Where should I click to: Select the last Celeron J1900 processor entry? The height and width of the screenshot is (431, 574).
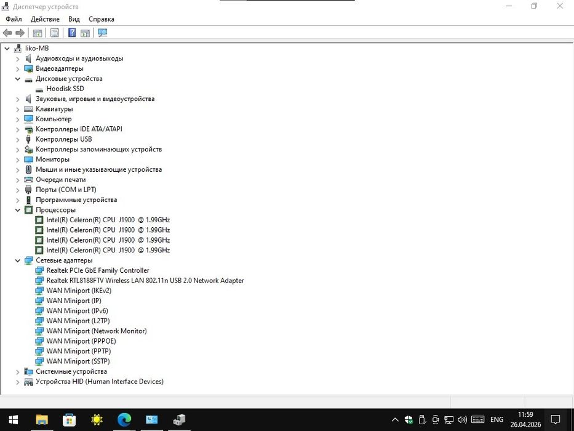108,251
